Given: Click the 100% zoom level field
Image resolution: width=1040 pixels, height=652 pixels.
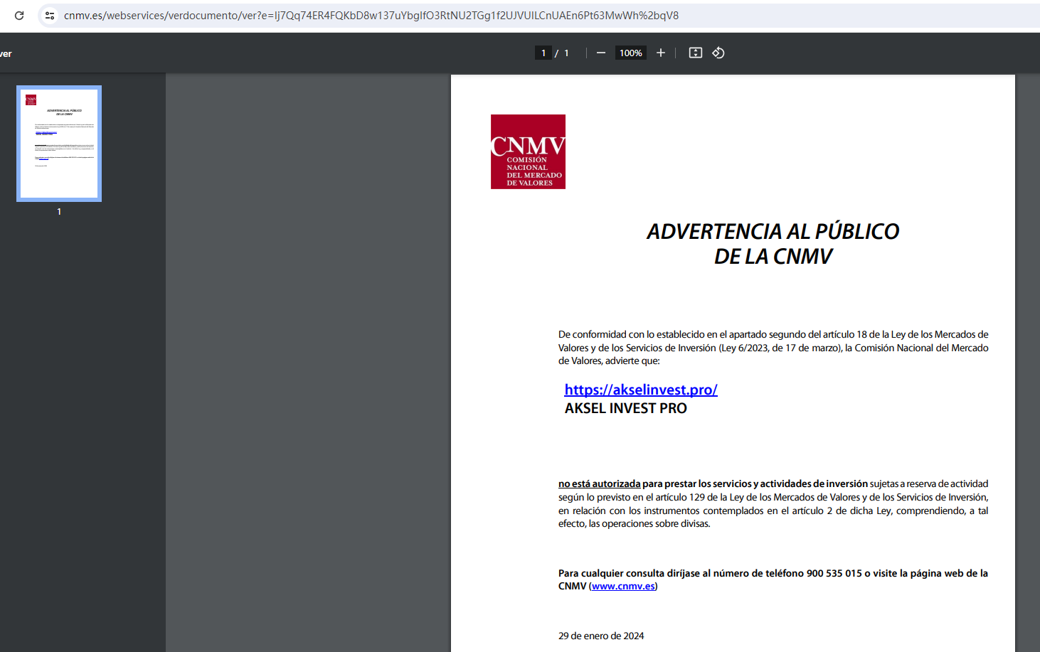Looking at the screenshot, I should click(631, 53).
